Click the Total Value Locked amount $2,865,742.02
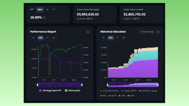Image resolution: width=189 pixels, height=106 pixels. tap(135, 14)
